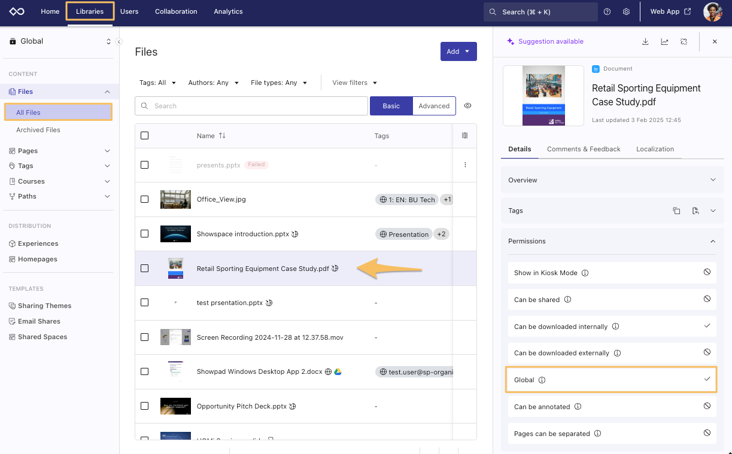The height and width of the screenshot is (454, 732).
Task: Click info icon next to Global permission
Action: point(542,380)
